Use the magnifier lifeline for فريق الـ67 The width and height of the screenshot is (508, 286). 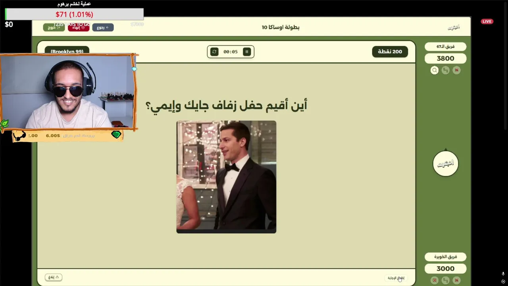tap(435, 70)
